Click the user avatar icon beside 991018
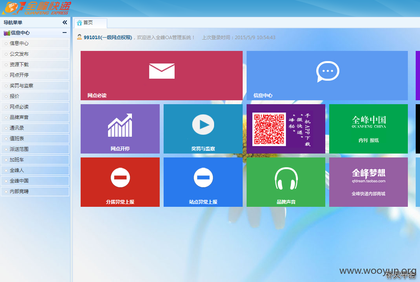The height and width of the screenshot is (282, 420). [x=79, y=37]
